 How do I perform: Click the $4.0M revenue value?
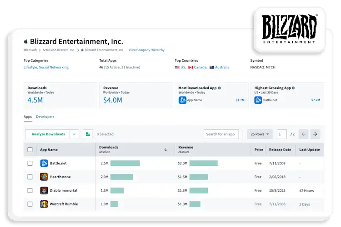[x=113, y=100]
